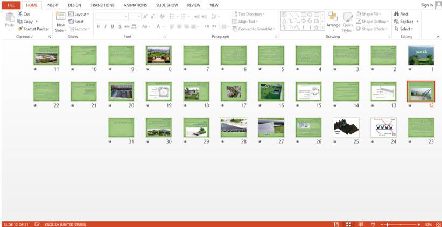
Task: Select slide 16 thumbnail
Action: (x=271, y=91)
